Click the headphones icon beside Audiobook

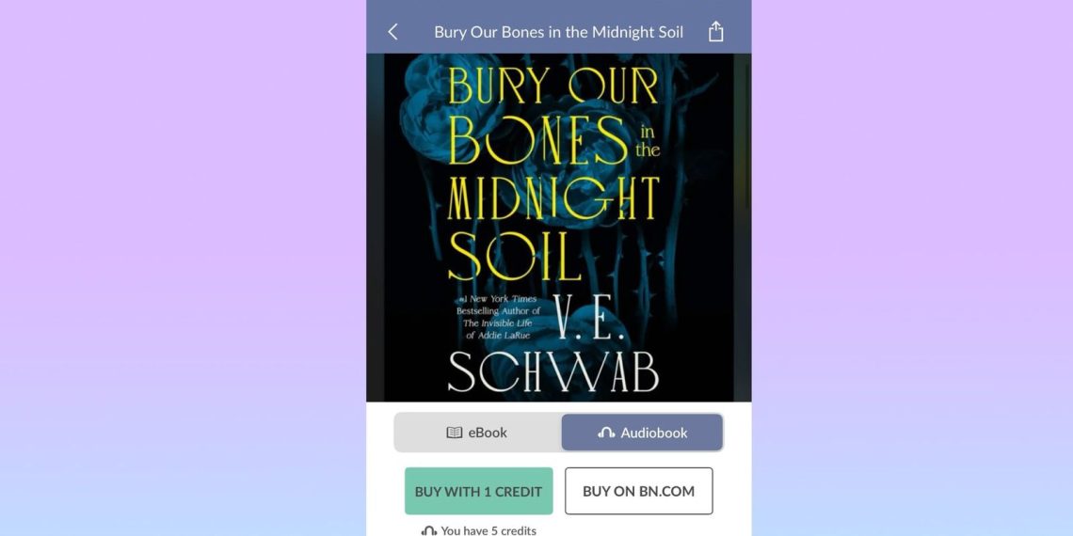coord(606,433)
